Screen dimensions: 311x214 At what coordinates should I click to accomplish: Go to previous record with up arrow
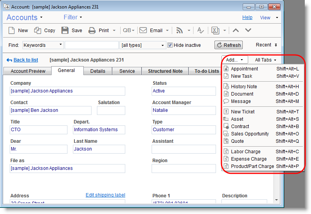[236, 31]
